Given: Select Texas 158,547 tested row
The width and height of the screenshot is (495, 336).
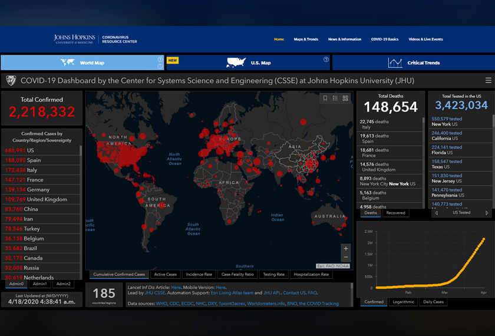Looking at the screenshot, I should [x=460, y=164].
